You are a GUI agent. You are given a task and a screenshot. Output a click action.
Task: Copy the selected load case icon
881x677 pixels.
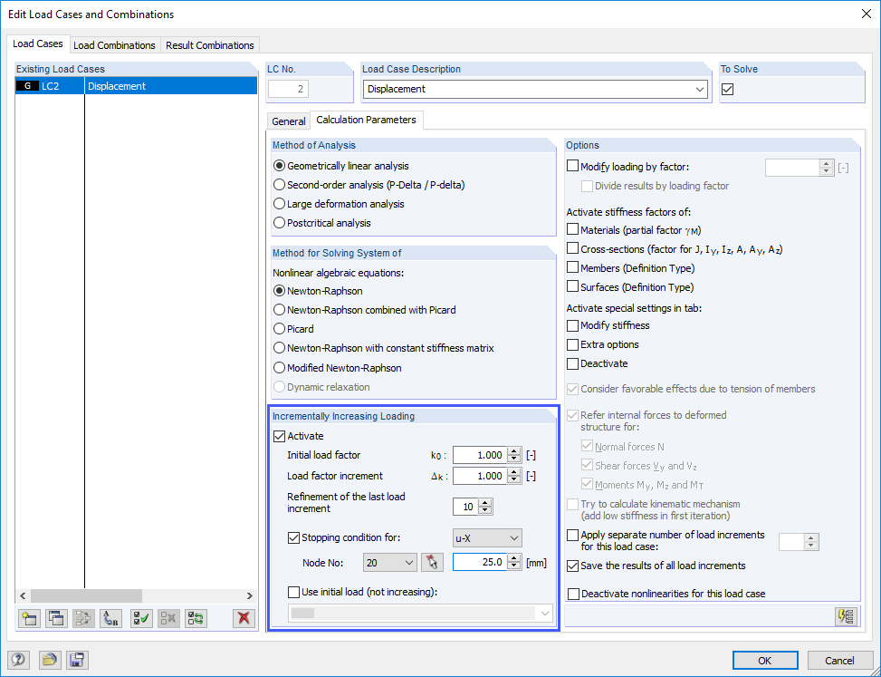pos(56,618)
